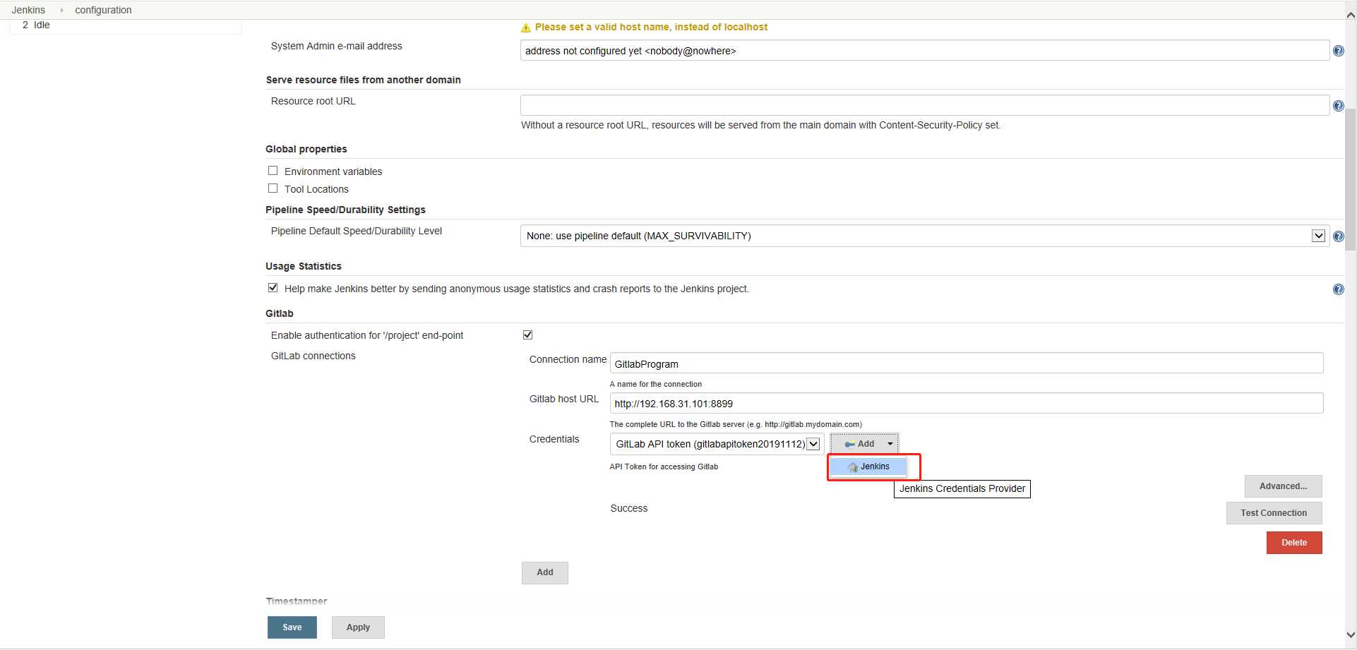Viewport: 1357px width, 650px height.
Task: Click the Advanced... button
Action: point(1283,486)
